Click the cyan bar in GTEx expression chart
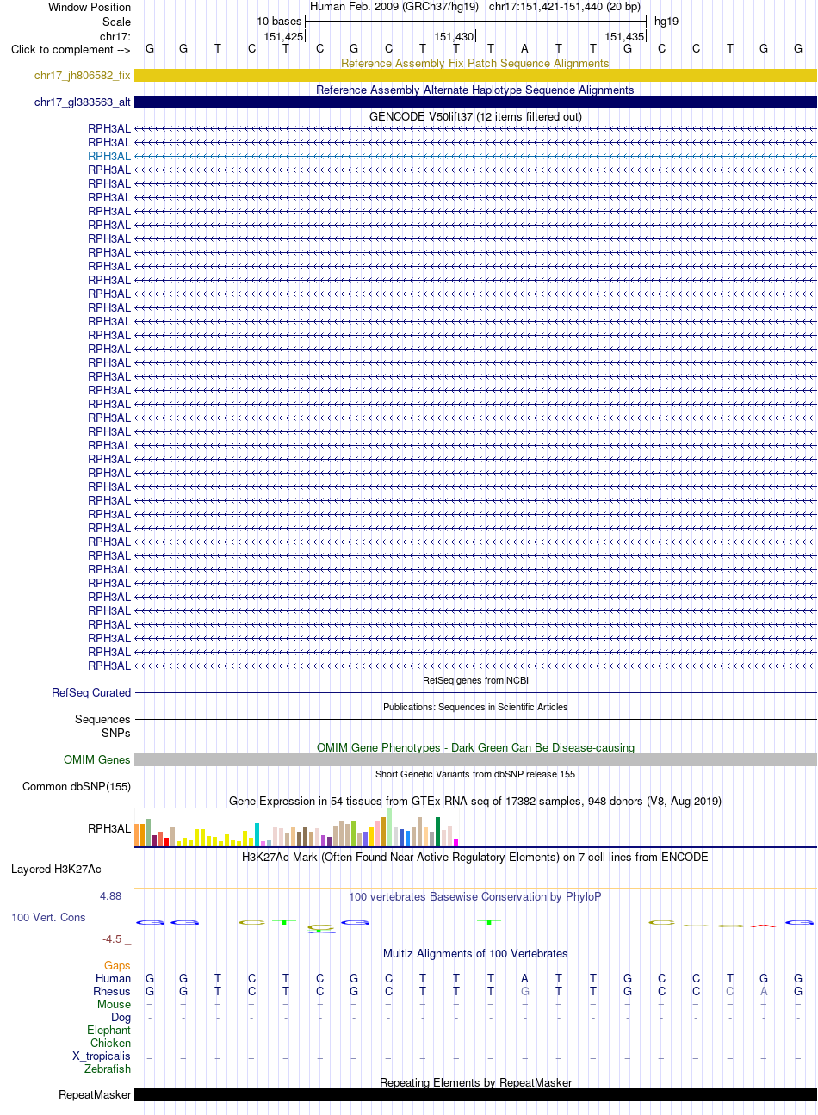 coord(257,834)
